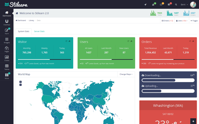Viewport: 199px width, 124px height.
Task: Open the envelope messages icon
Action: (161, 5)
